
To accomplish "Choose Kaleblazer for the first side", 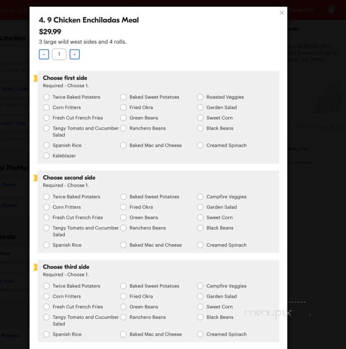I will pyautogui.click(x=46, y=156).
